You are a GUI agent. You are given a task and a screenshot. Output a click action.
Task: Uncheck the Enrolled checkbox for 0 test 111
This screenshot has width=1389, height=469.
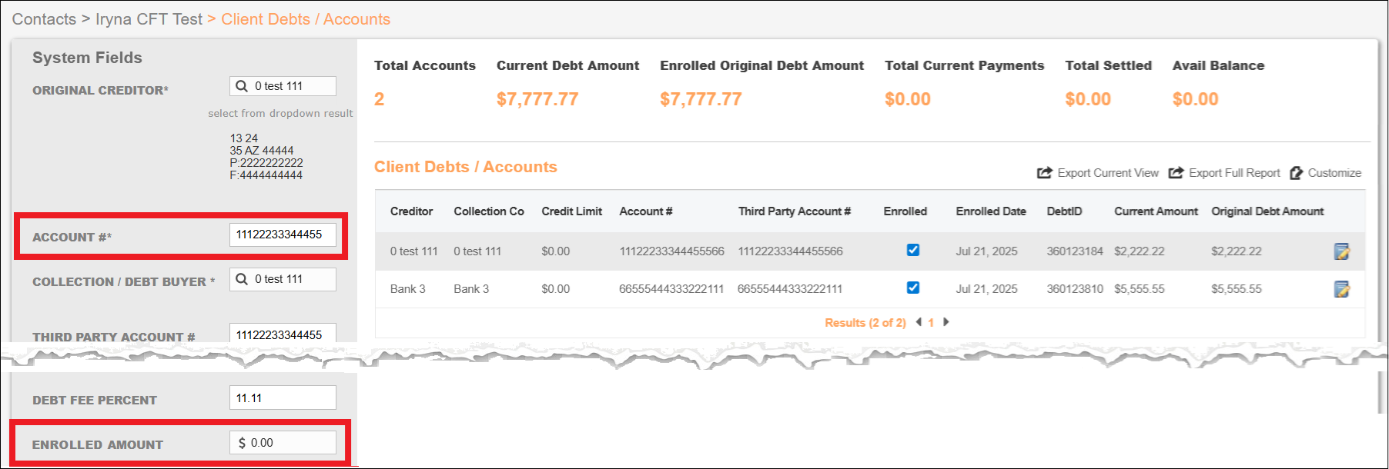pos(913,250)
